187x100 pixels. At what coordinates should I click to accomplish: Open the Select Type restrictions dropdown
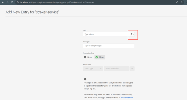click(93, 68)
